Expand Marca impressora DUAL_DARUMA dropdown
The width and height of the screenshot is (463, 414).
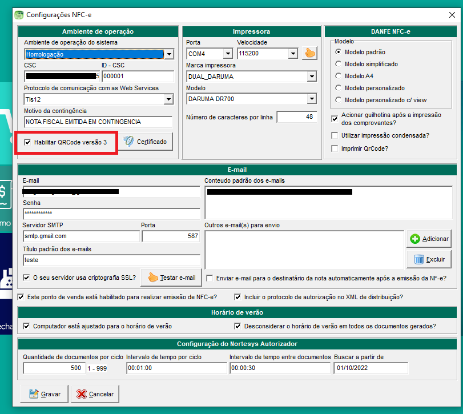311,77
